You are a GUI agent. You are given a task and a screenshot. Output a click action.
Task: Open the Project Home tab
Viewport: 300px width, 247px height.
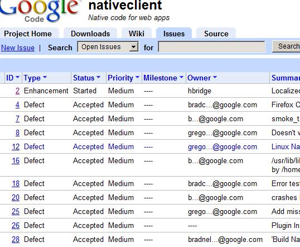(x=28, y=34)
